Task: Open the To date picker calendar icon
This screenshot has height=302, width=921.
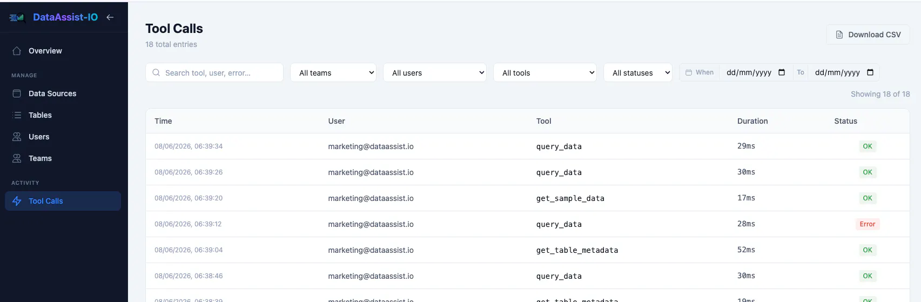Action: 870,72
